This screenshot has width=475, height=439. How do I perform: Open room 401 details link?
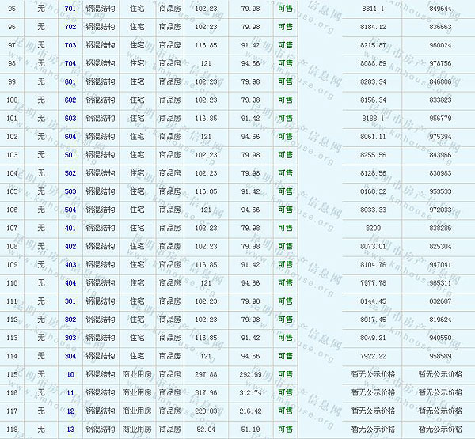point(70,228)
